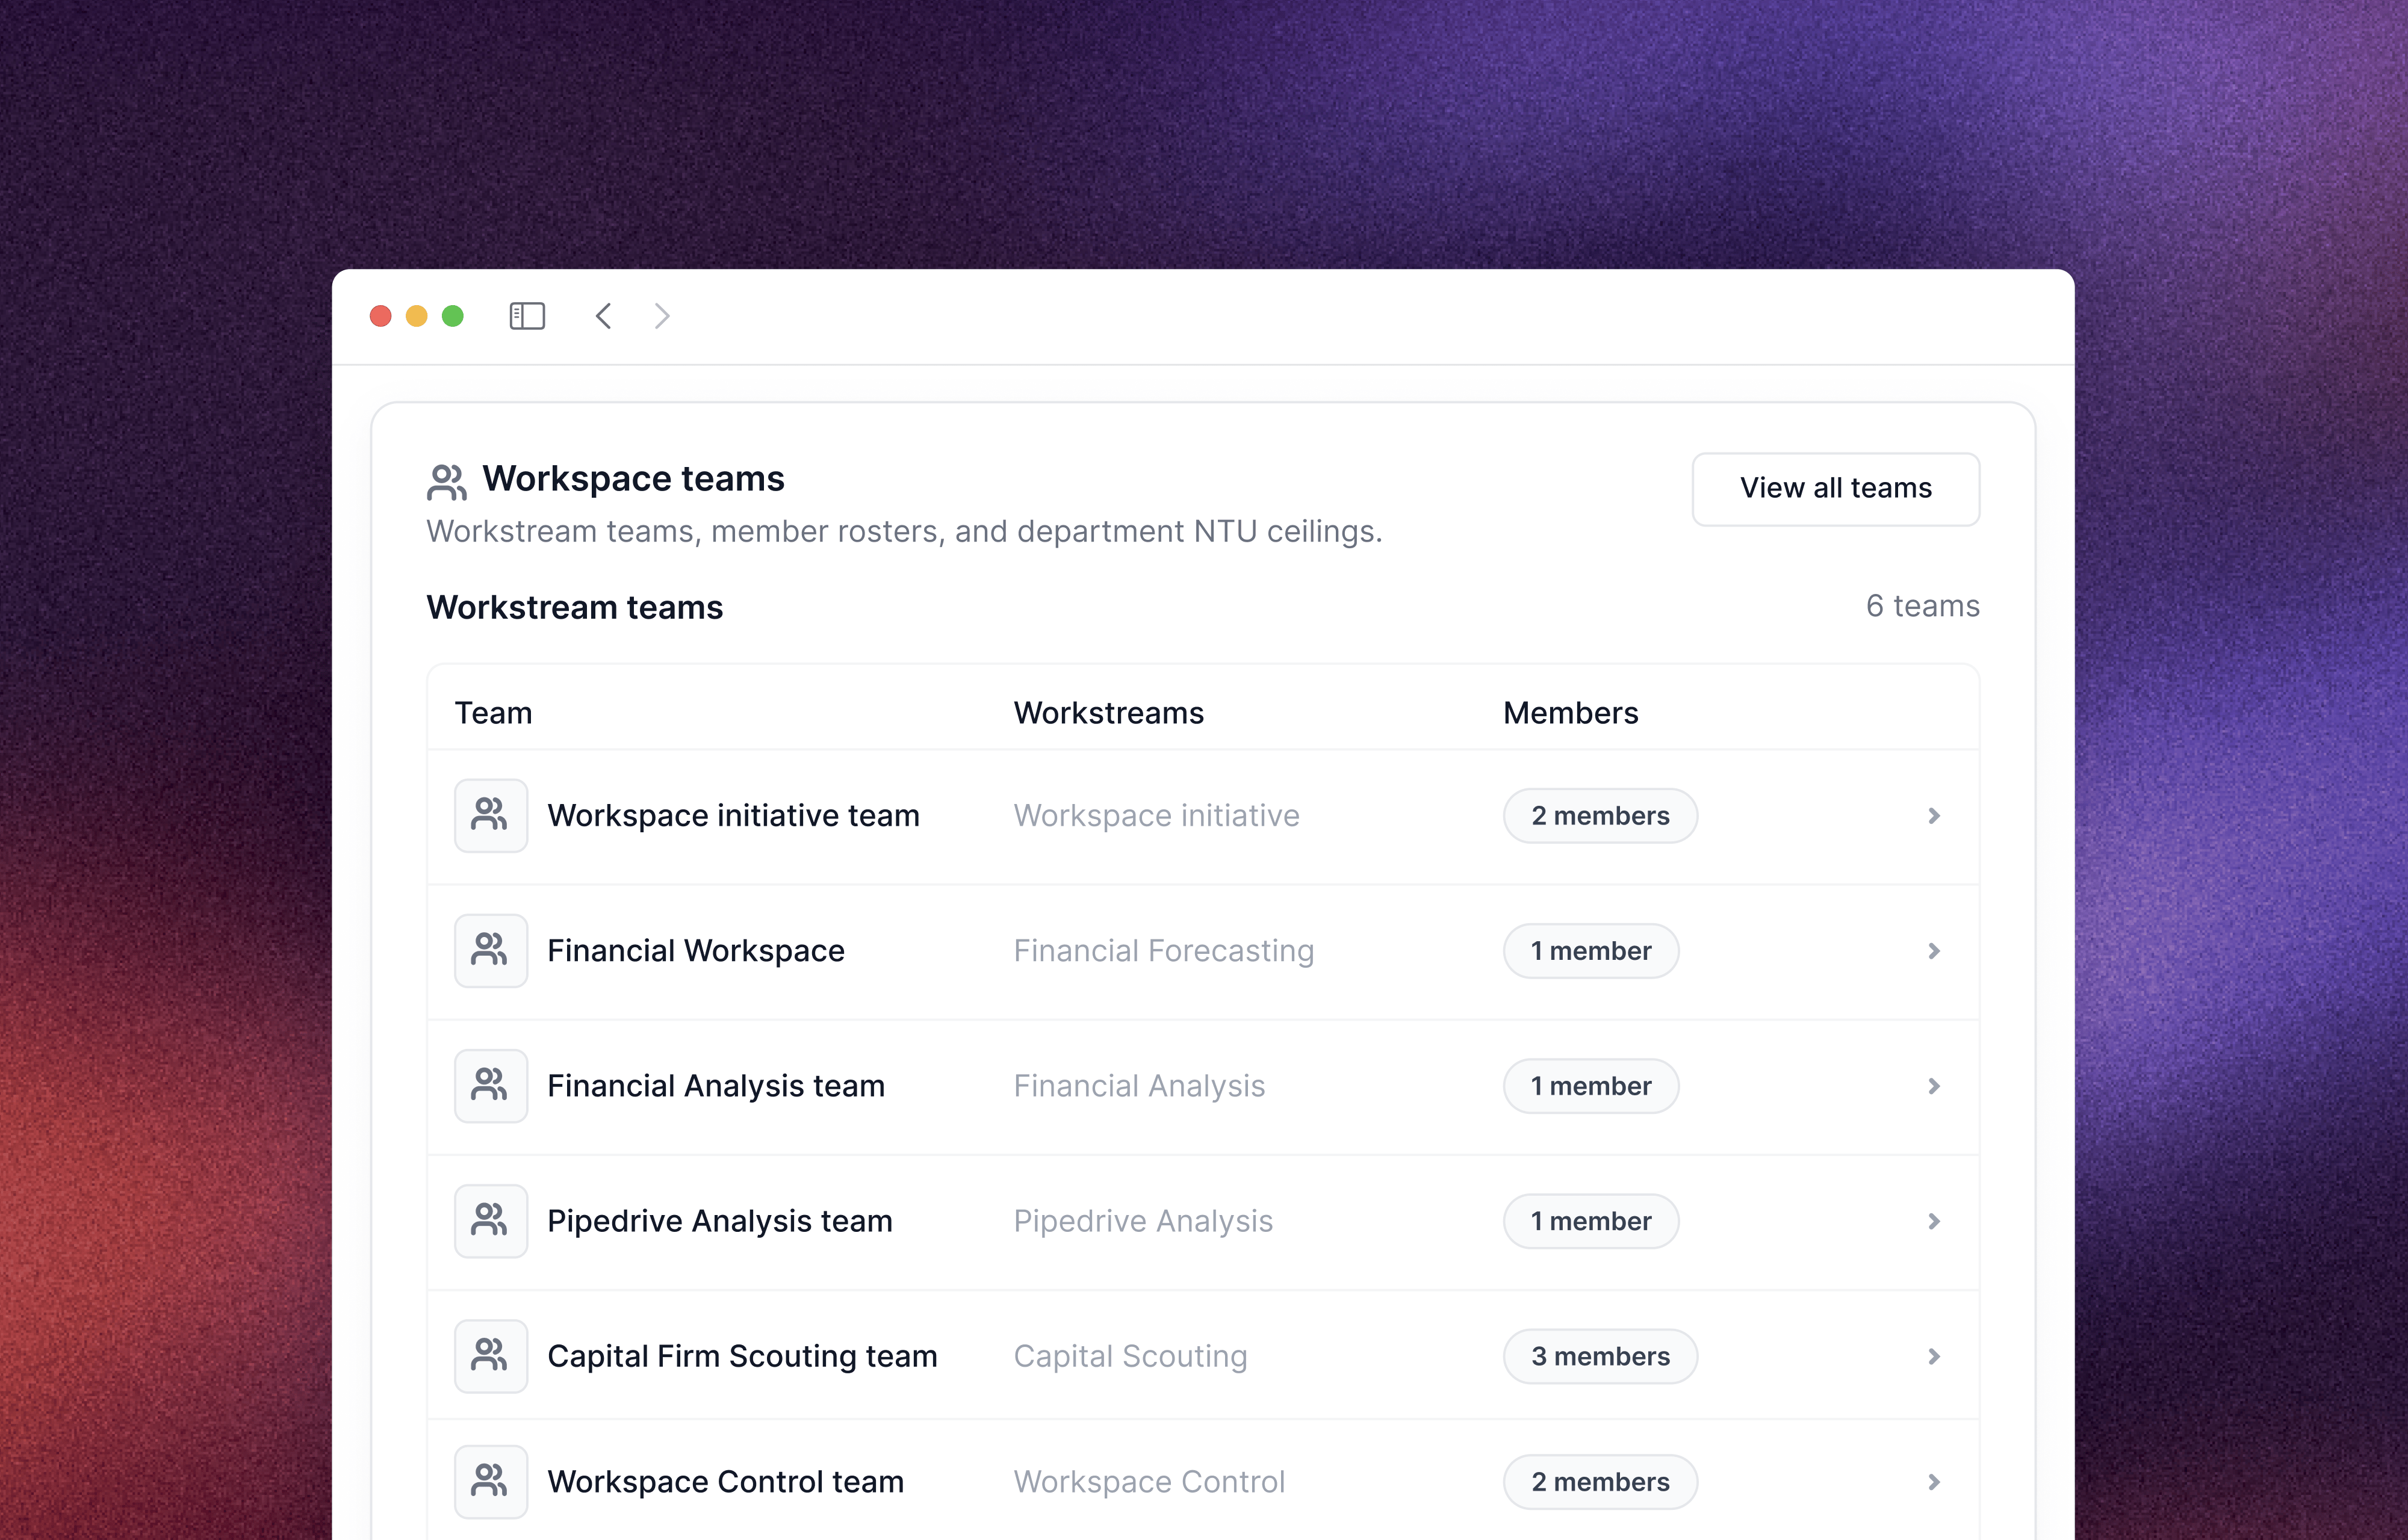2408x1540 pixels.
Task: Click the 2 members badge for Workspace initiative
Action: 1600,816
